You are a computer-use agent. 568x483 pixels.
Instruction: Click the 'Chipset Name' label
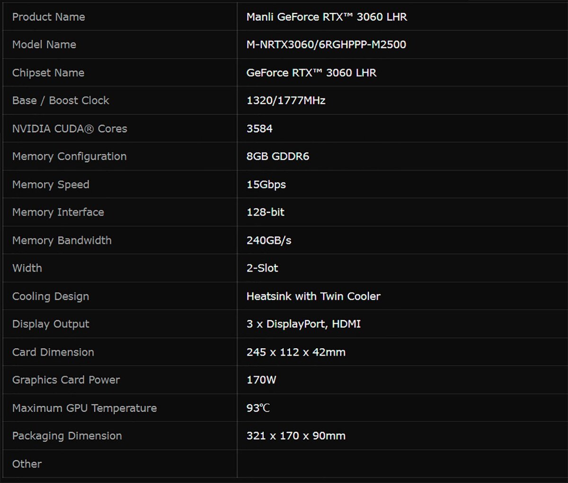pyautogui.click(x=48, y=73)
